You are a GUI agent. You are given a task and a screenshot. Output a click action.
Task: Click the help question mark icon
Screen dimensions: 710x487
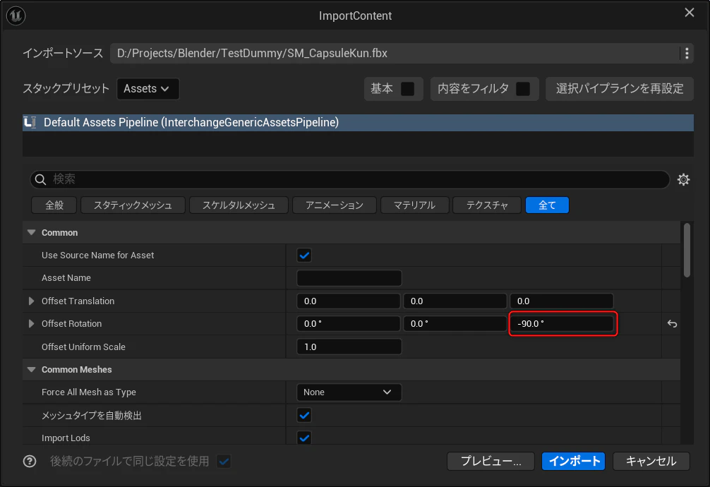30,461
